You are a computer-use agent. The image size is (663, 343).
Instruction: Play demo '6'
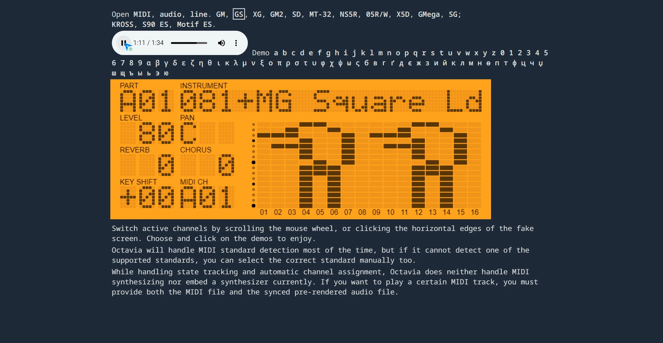[114, 63]
